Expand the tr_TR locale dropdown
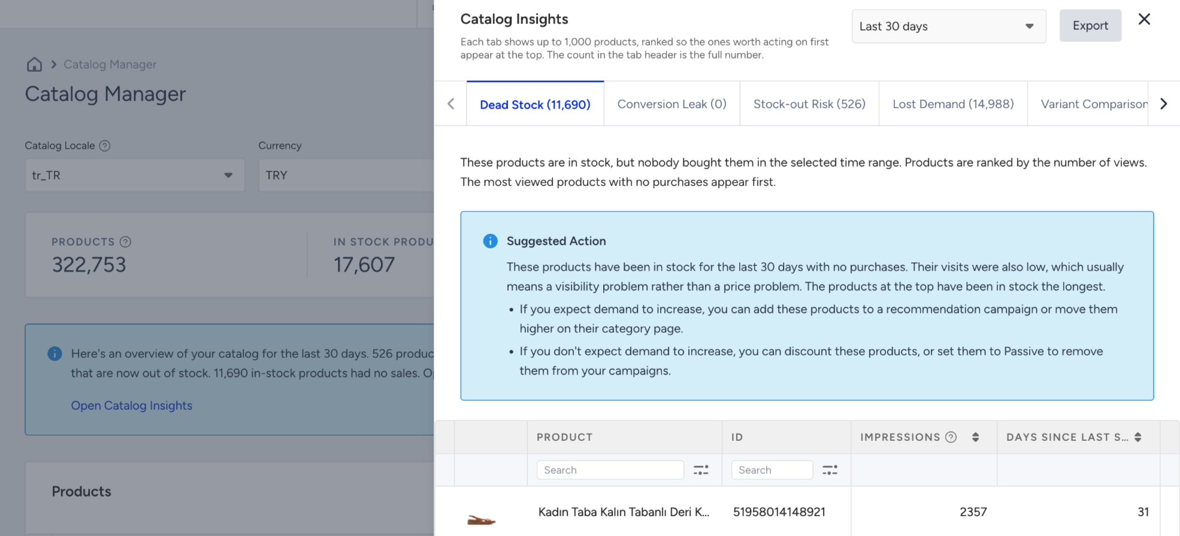1180x536 pixels. click(x=135, y=175)
